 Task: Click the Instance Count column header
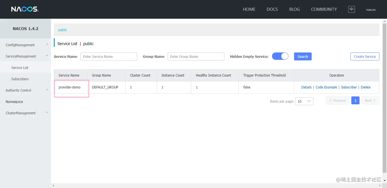click(174, 75)
